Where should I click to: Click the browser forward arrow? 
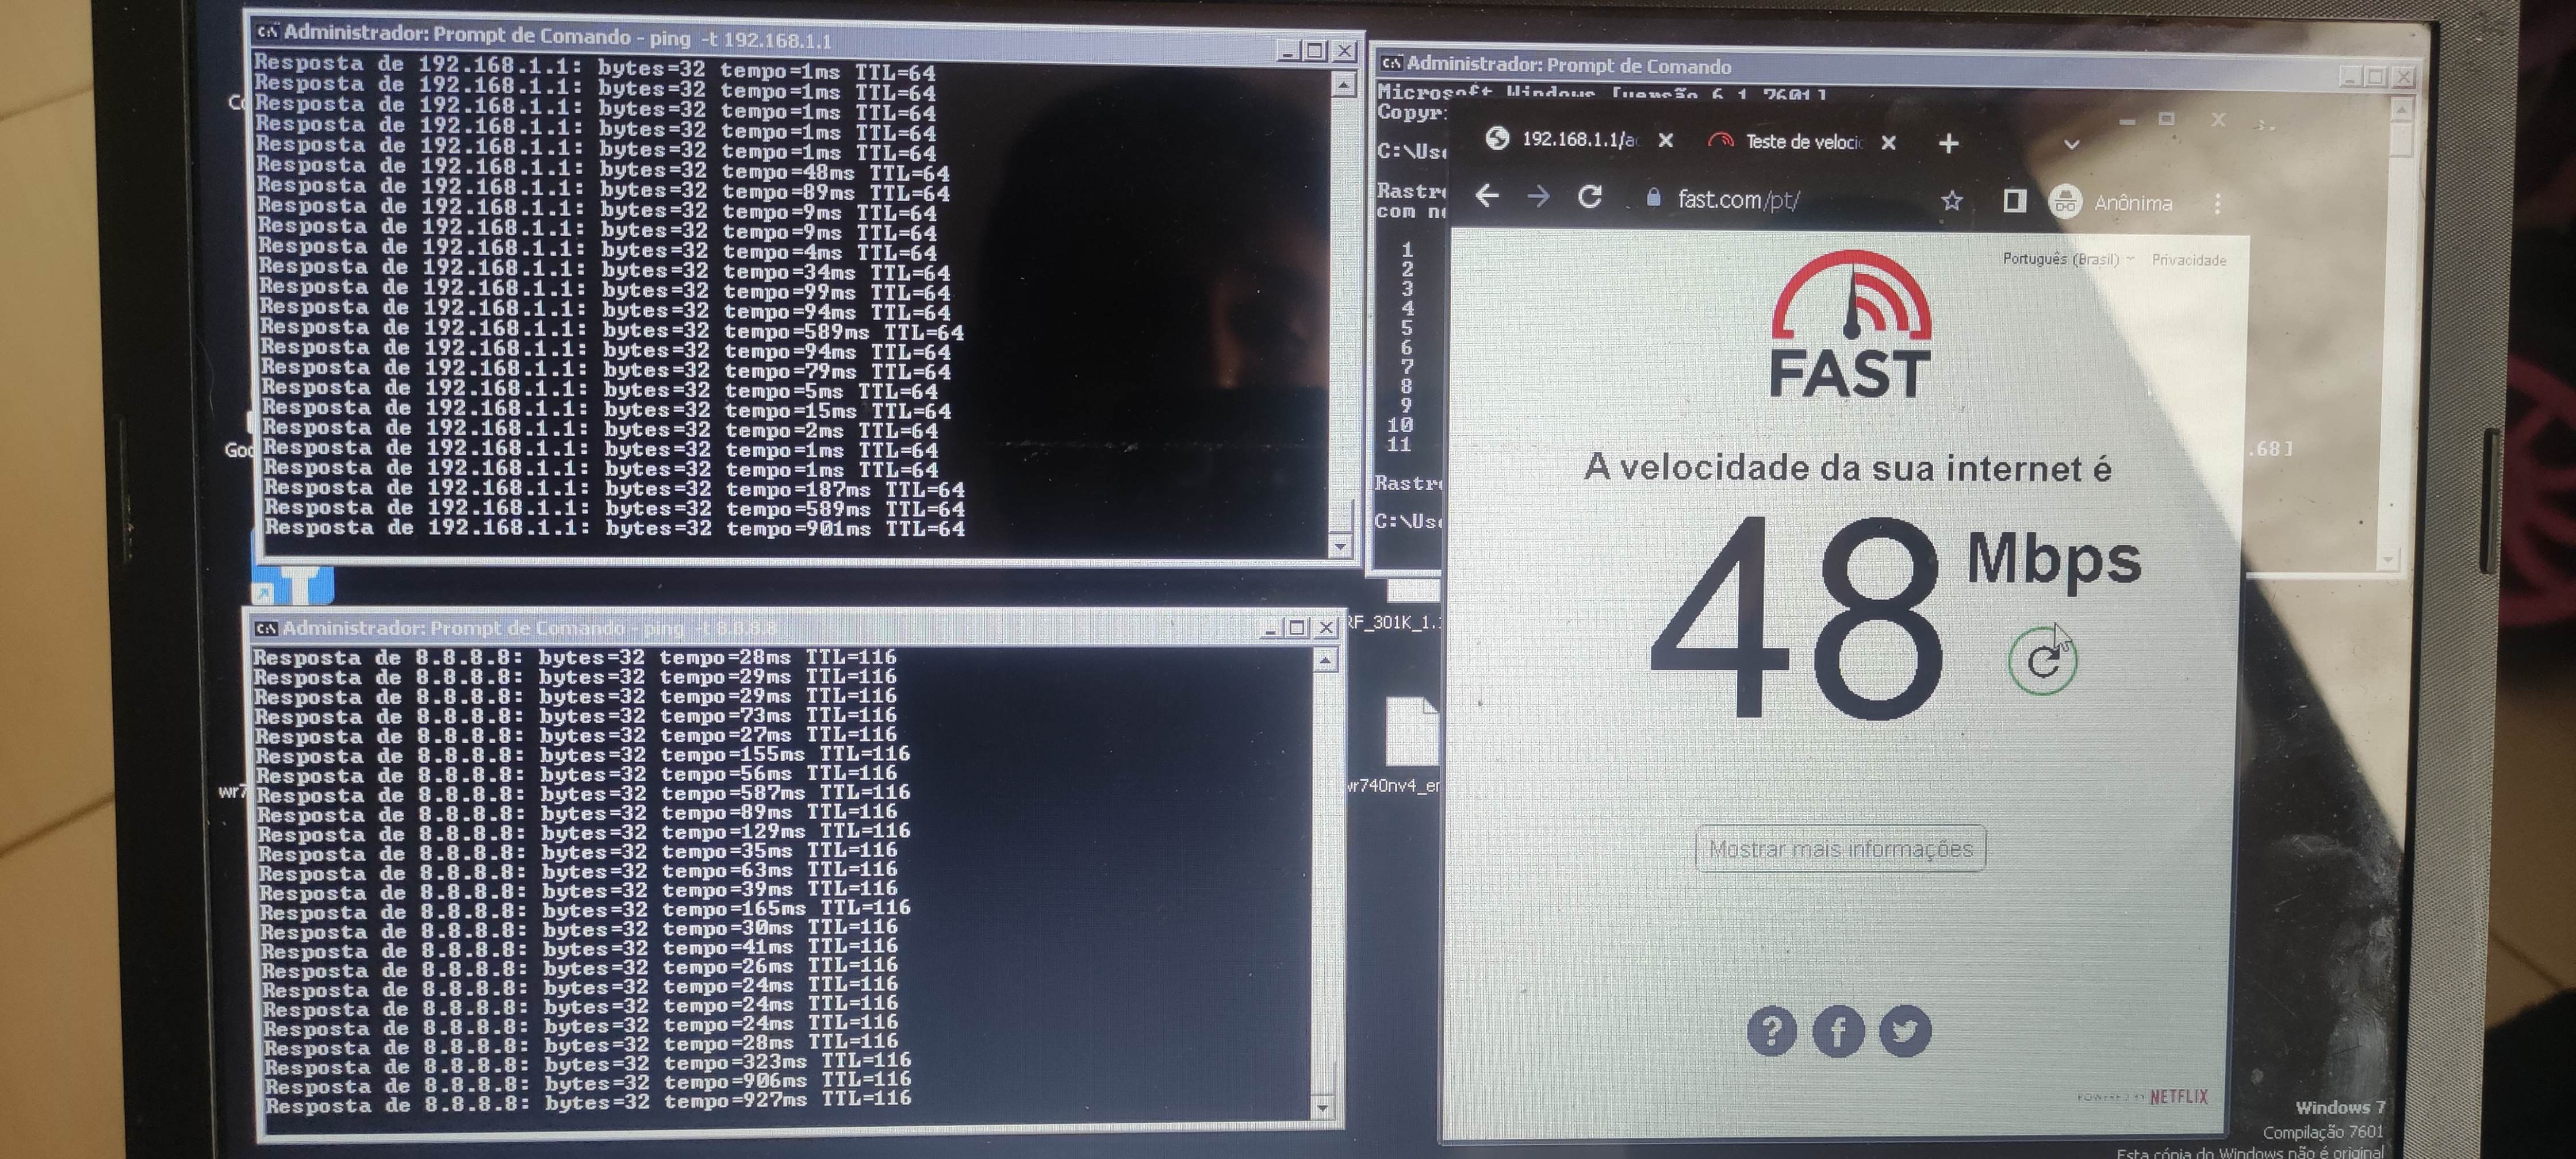(x=1539, y=197)
